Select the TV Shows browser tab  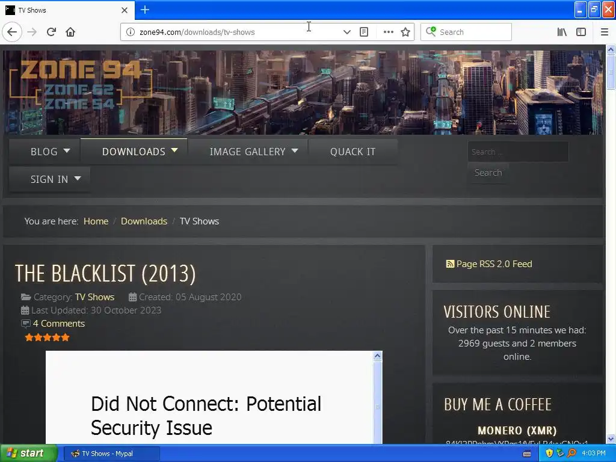point(67,10)
